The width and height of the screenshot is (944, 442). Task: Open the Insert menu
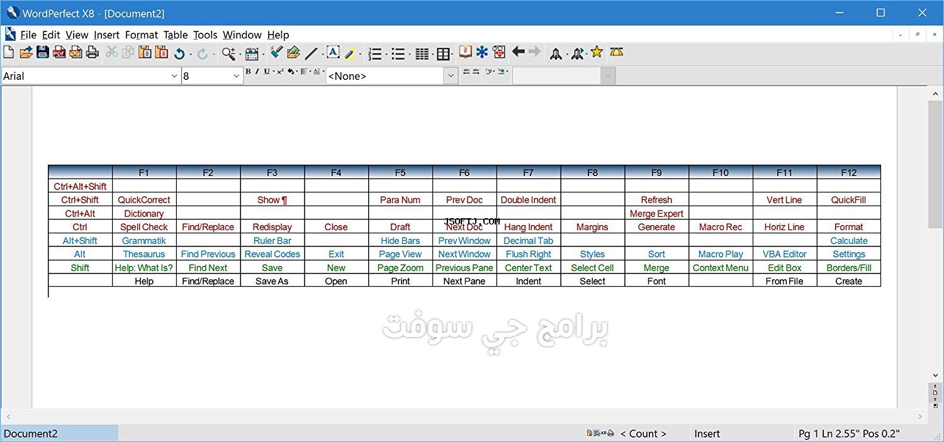pos(106,35)
